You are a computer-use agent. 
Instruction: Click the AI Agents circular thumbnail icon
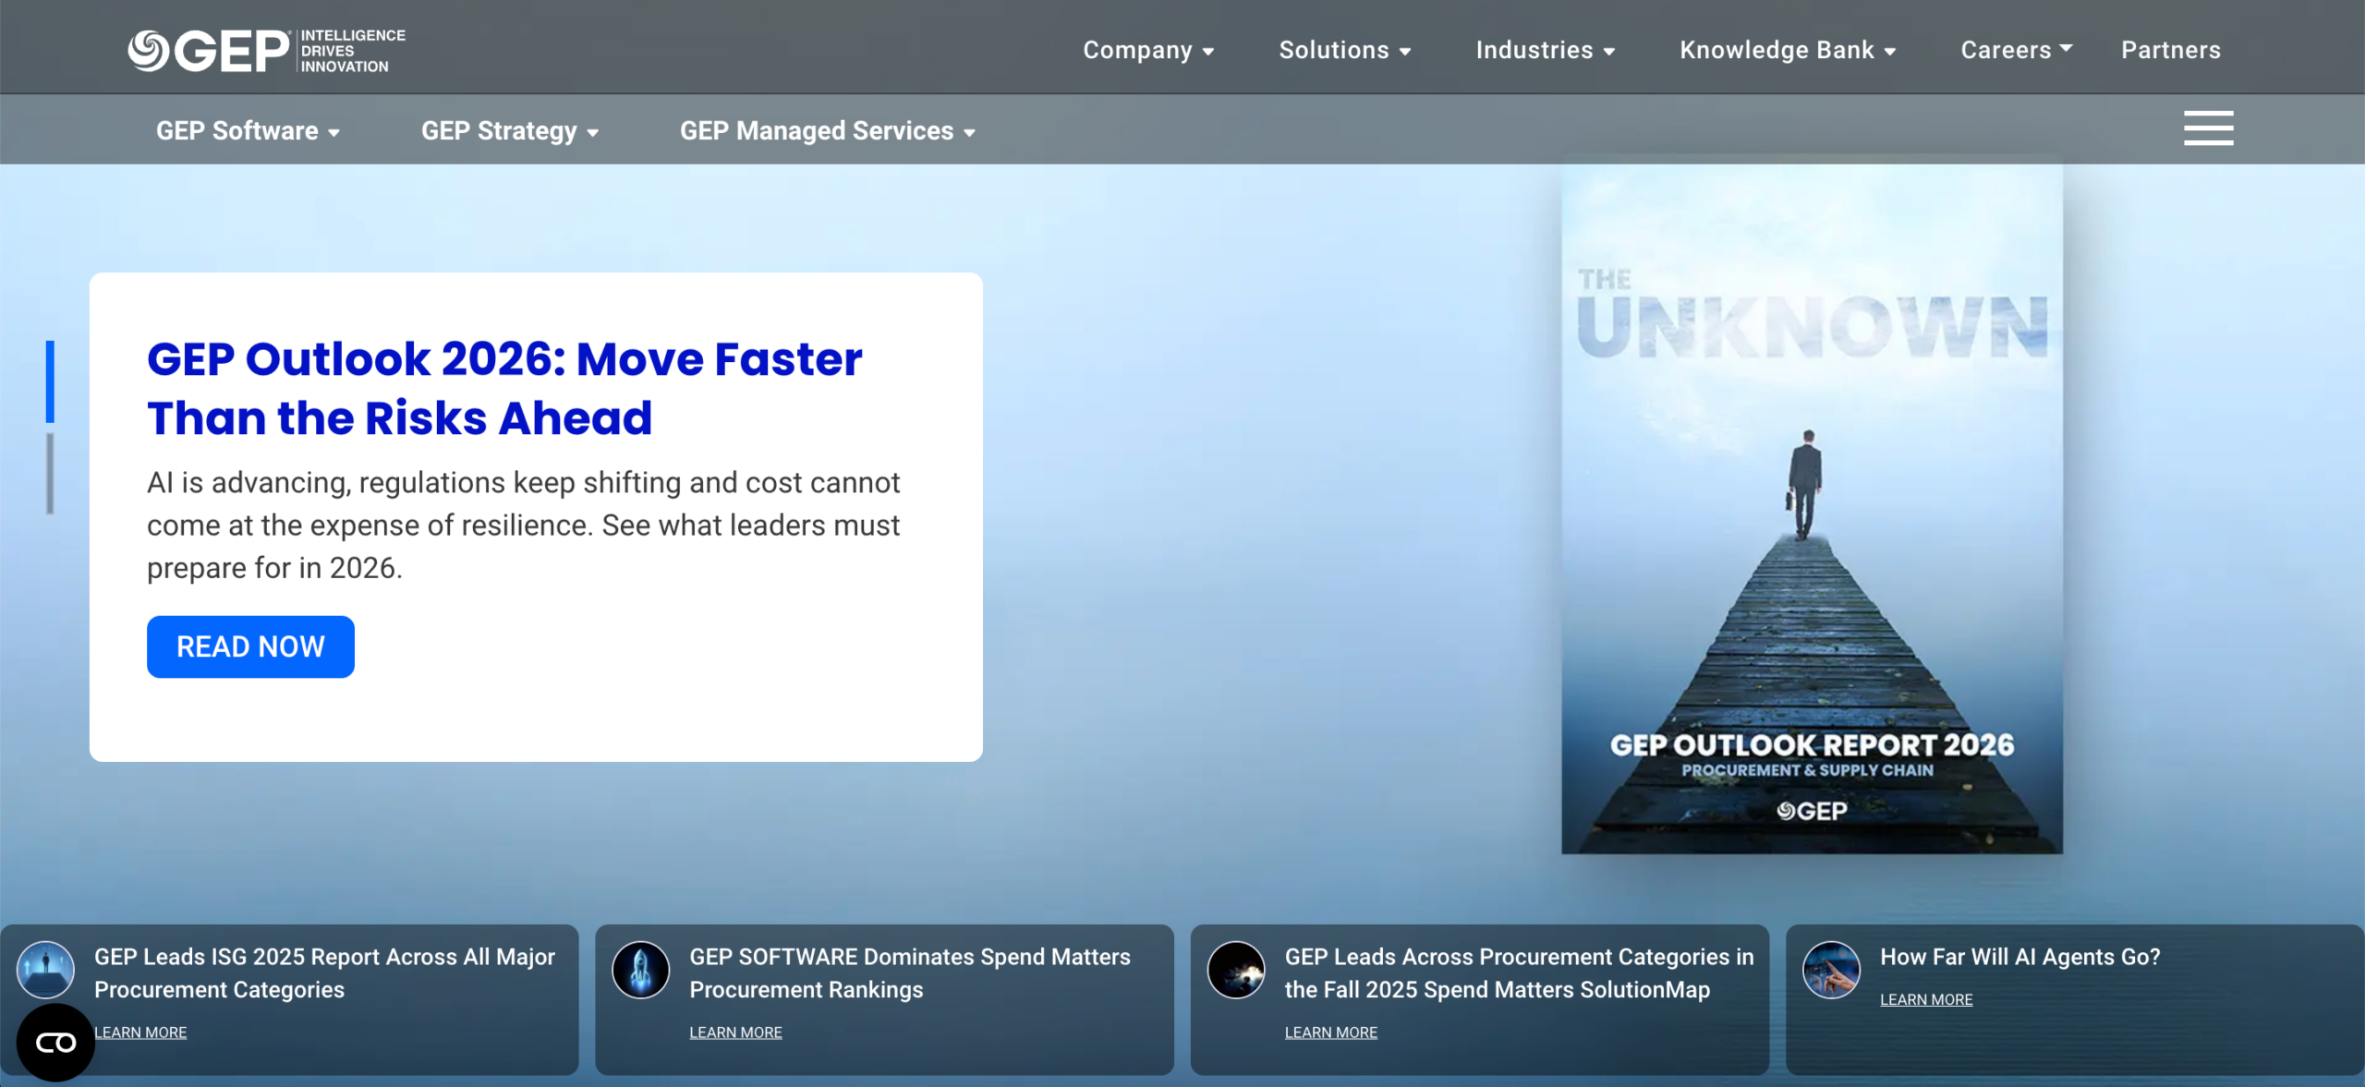coord(1831,970)
